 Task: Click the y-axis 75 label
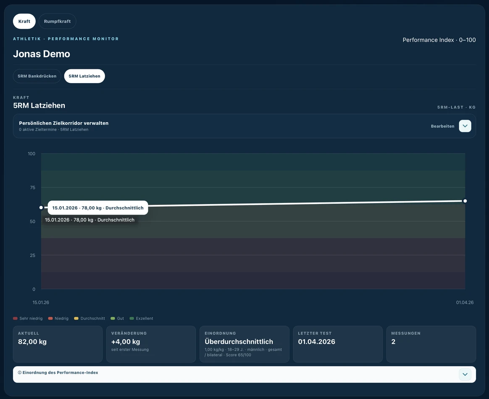click(32, 187)
